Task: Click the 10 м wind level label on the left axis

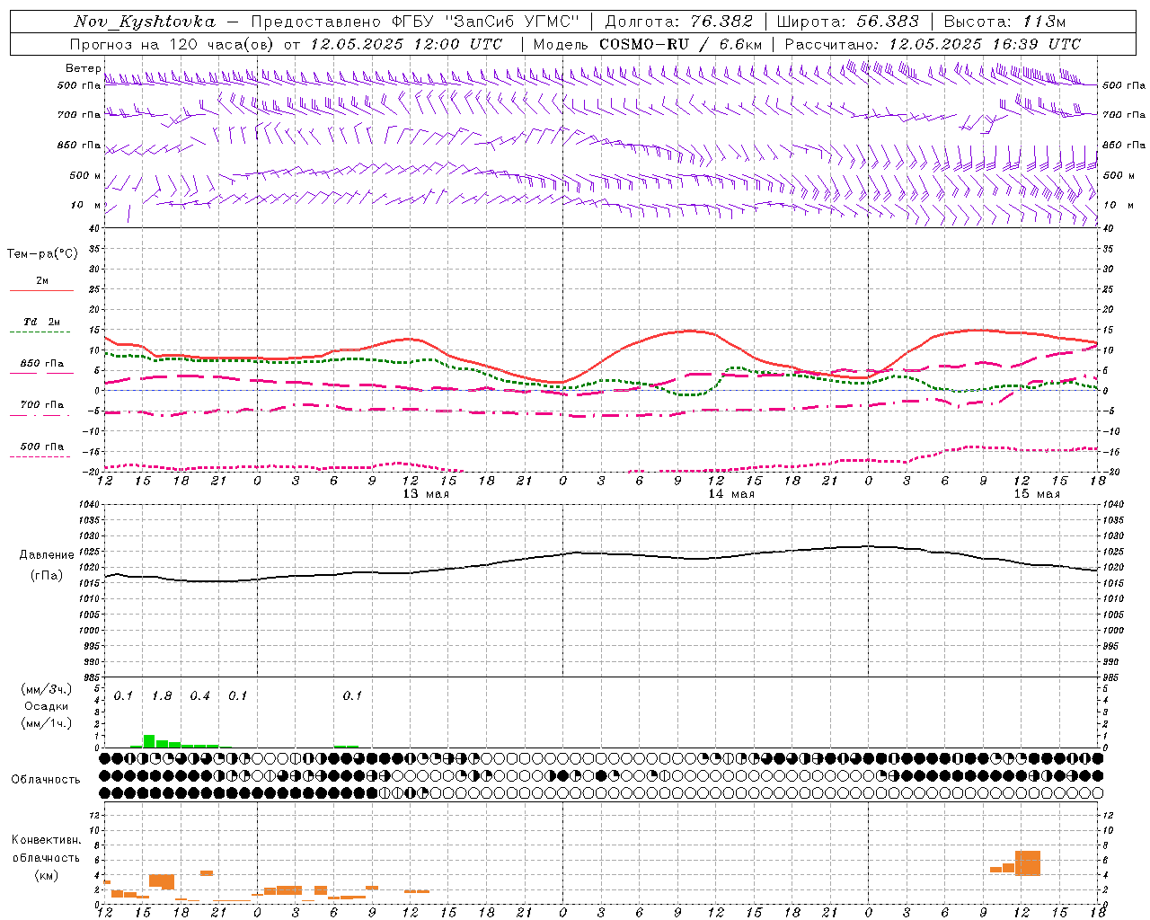Action: tap(86, 205)
